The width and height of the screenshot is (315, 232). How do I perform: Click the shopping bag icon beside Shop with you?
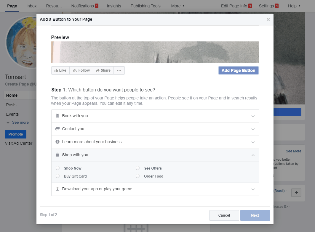[57, 155]
